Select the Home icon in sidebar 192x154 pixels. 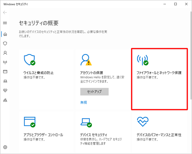pos(5,34)
